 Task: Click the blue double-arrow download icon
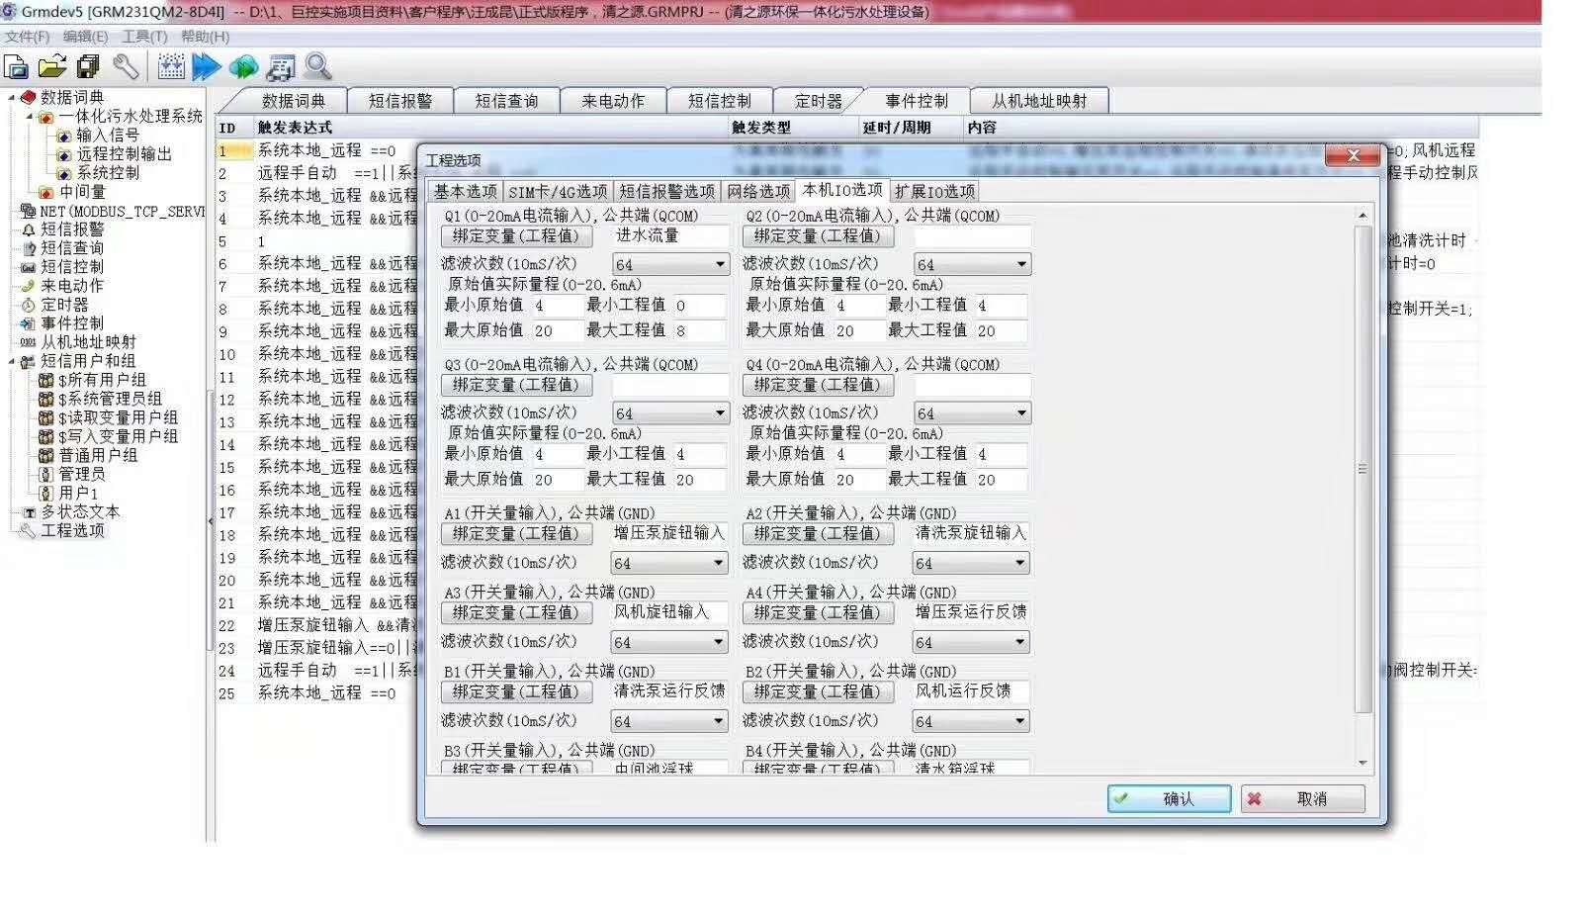coord(207,67)
